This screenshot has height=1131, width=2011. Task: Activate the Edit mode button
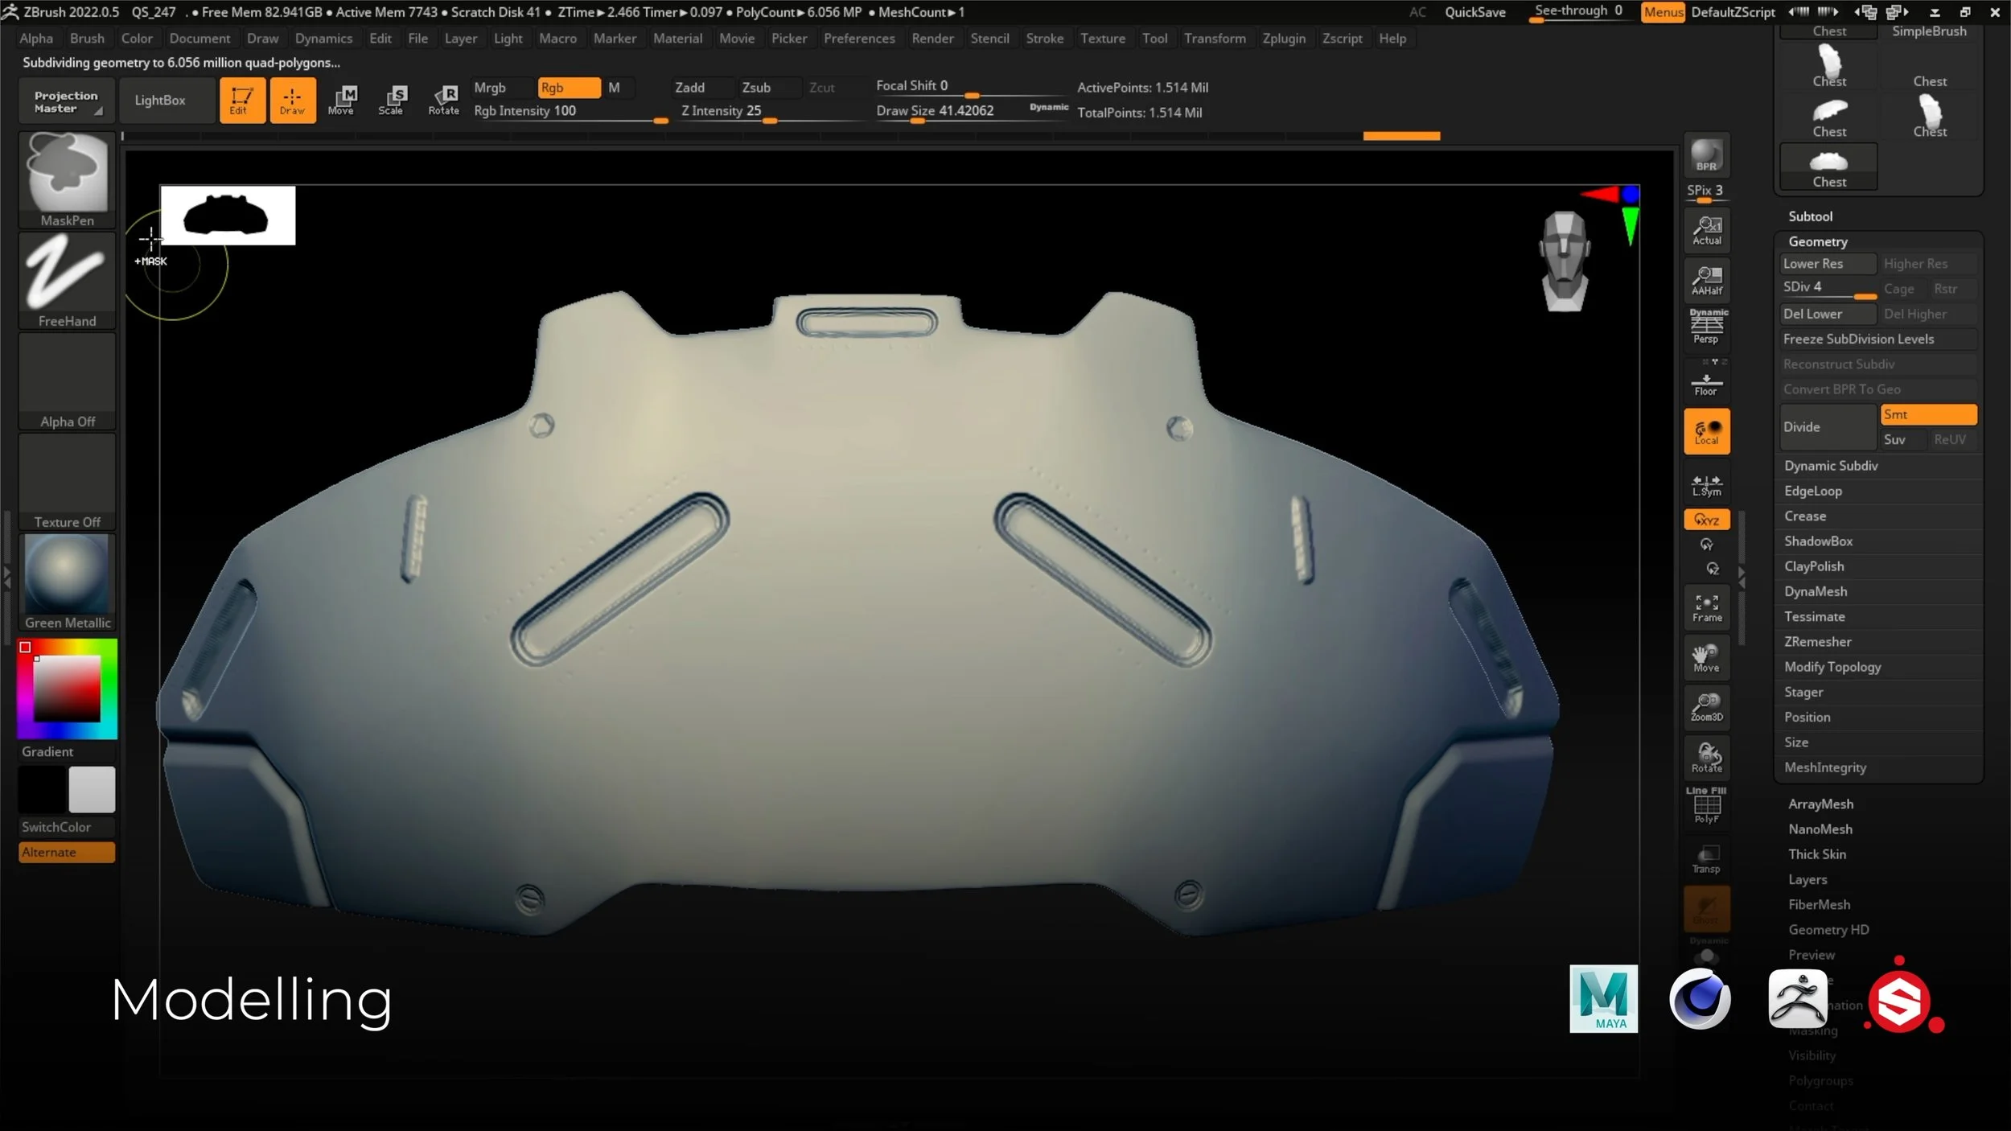tap(242, 100)
